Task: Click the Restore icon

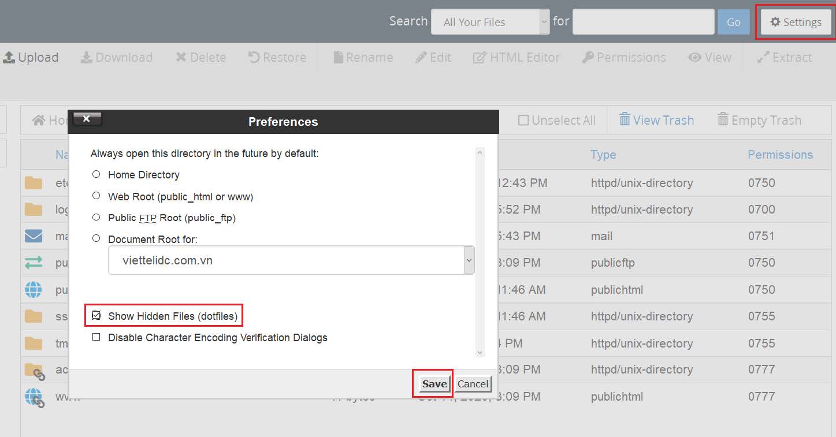Action: 277,57
